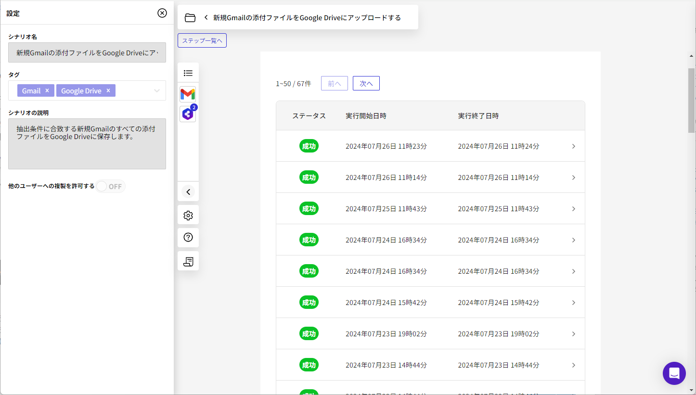Click the 次へ next page button
The height and width of the screenshot is (395, 696).
click(366, 83)
